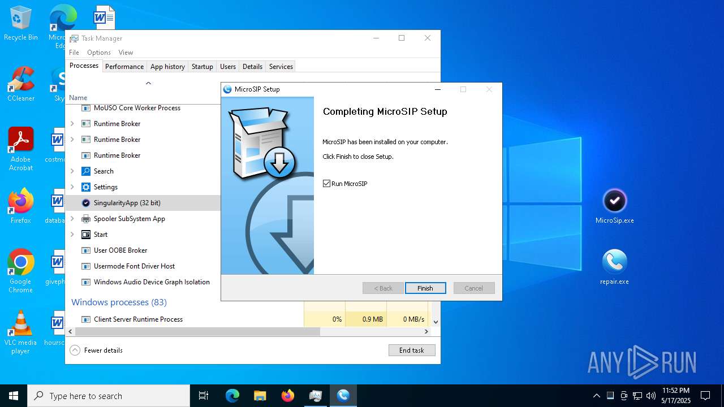
Task: Open the volume control in system tray
Action: point(651,396)
